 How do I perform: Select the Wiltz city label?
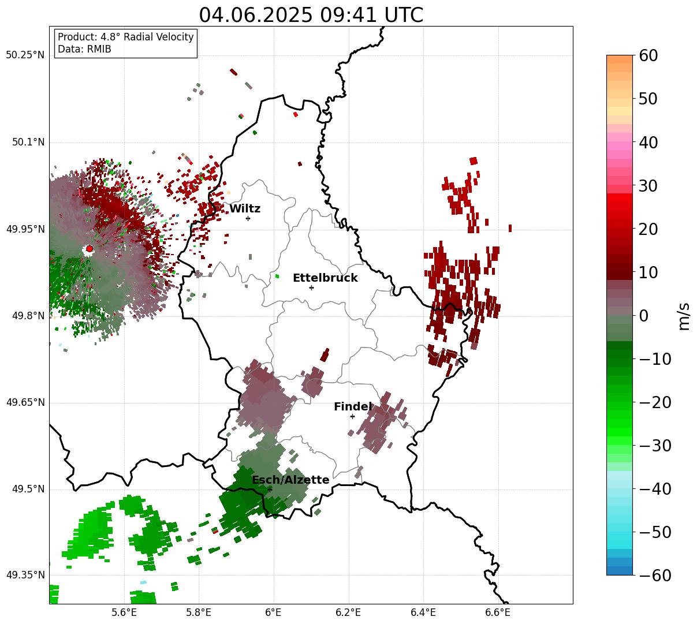[x=245, y=209]
